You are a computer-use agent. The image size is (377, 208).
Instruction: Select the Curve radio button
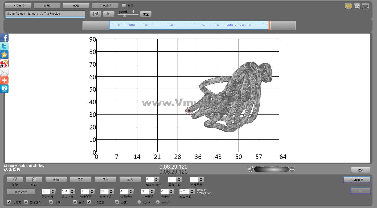139,202
